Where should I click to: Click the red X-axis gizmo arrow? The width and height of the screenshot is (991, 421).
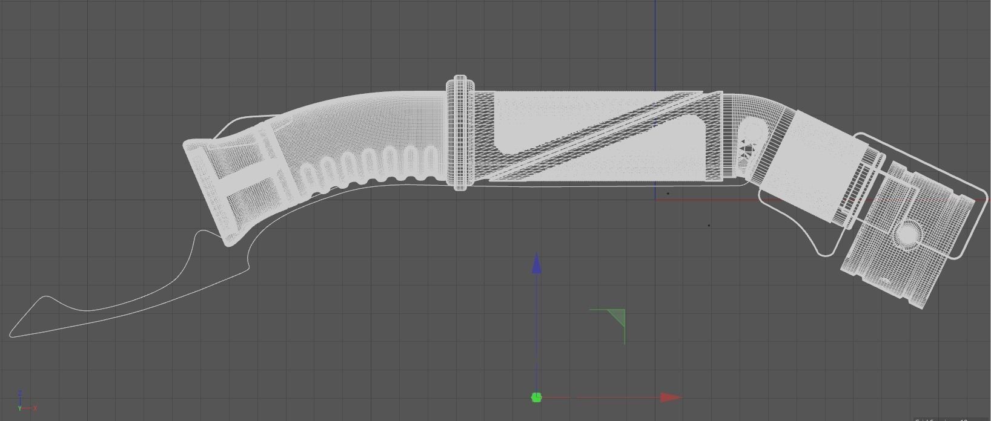tap(671, 397)
